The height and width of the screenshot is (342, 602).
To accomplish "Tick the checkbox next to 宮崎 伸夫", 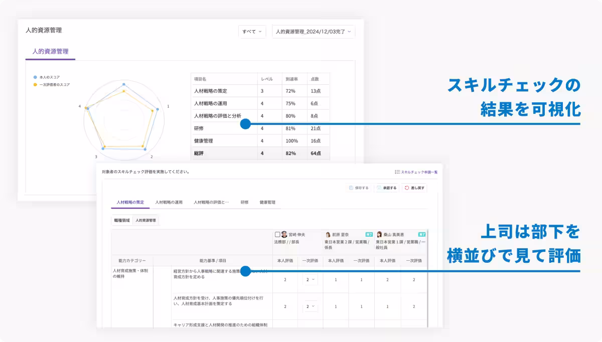I will tap(277, 235).
